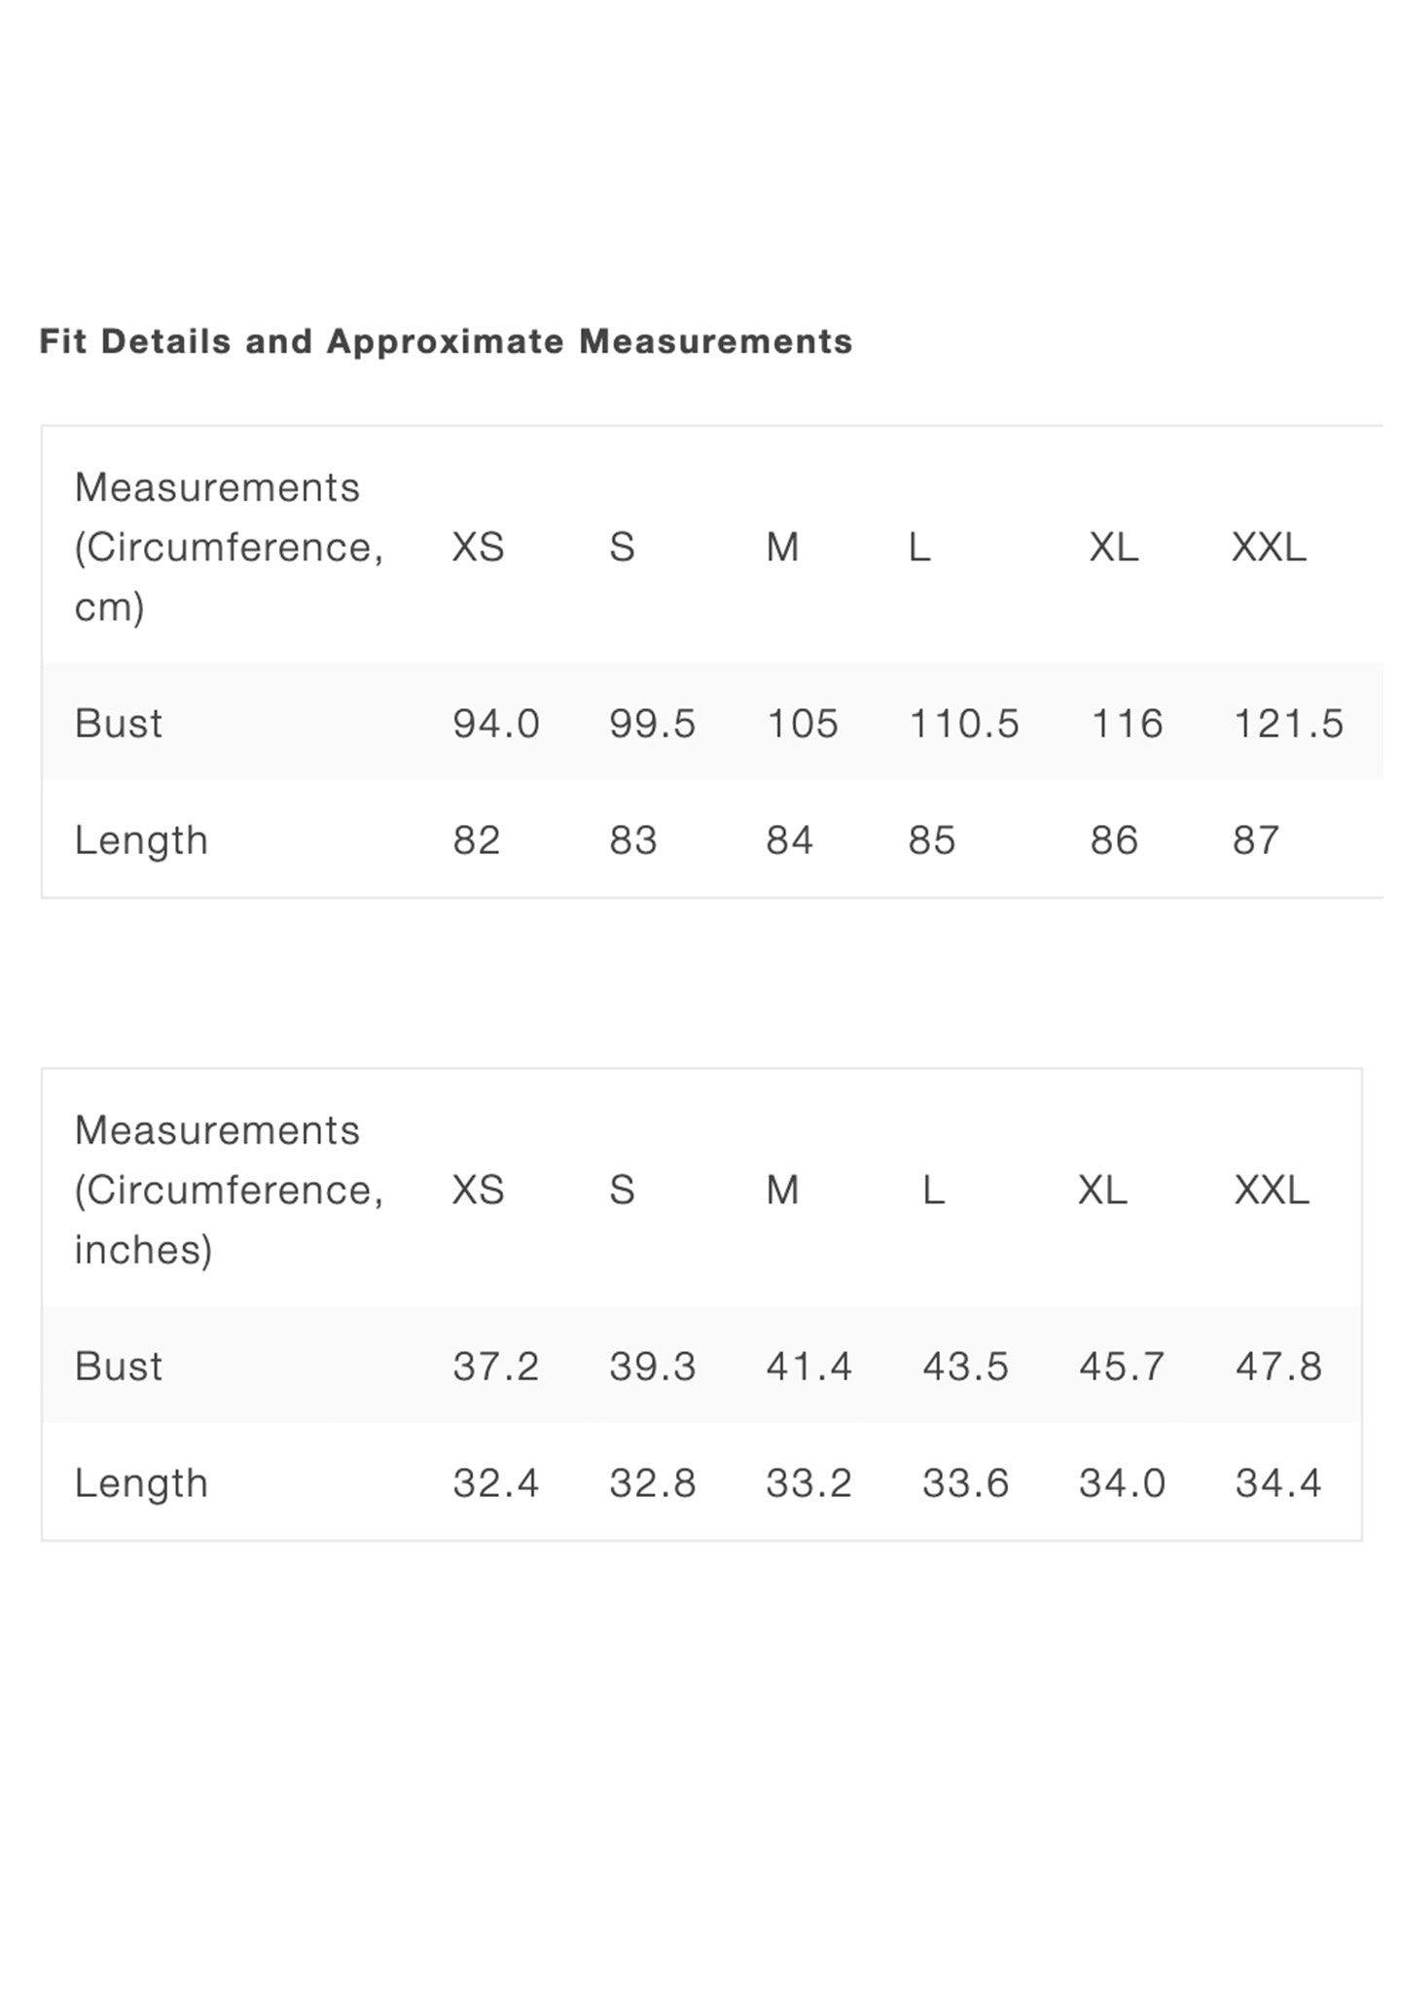Image resolution: width=1401 pixels, height=1992 pixels.
Task: Click the XXL column header in cm table
Action: pos(1269,548)
